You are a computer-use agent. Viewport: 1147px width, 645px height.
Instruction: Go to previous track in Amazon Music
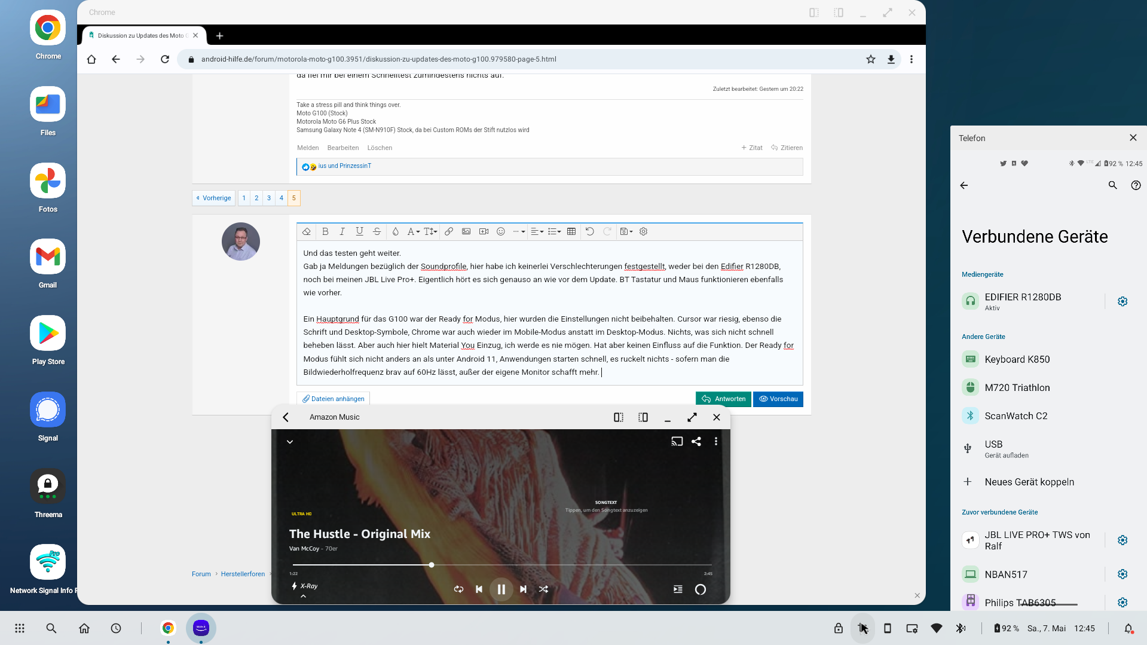(479, 589)
